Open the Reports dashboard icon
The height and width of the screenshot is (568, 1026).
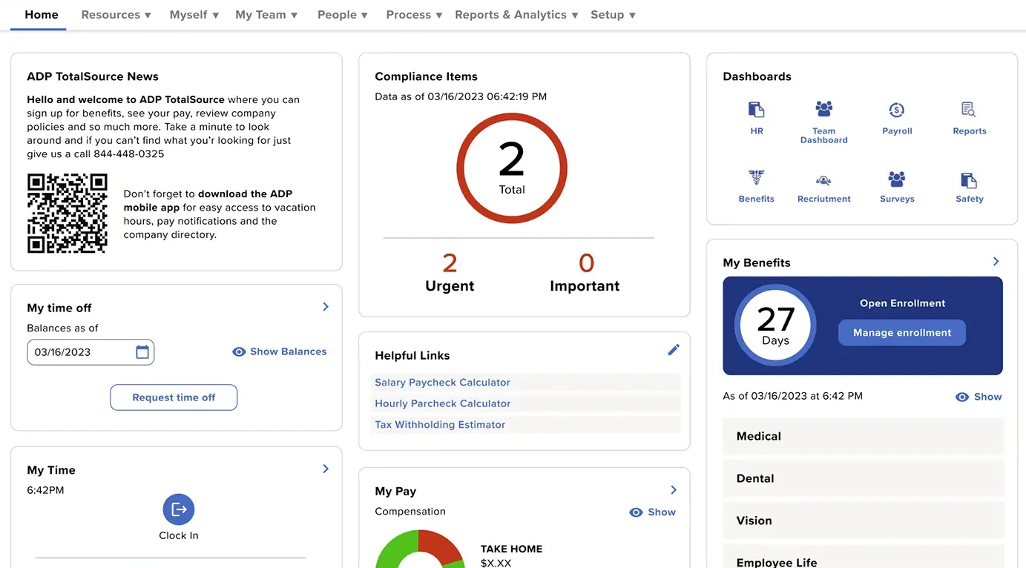coord(969,110)
